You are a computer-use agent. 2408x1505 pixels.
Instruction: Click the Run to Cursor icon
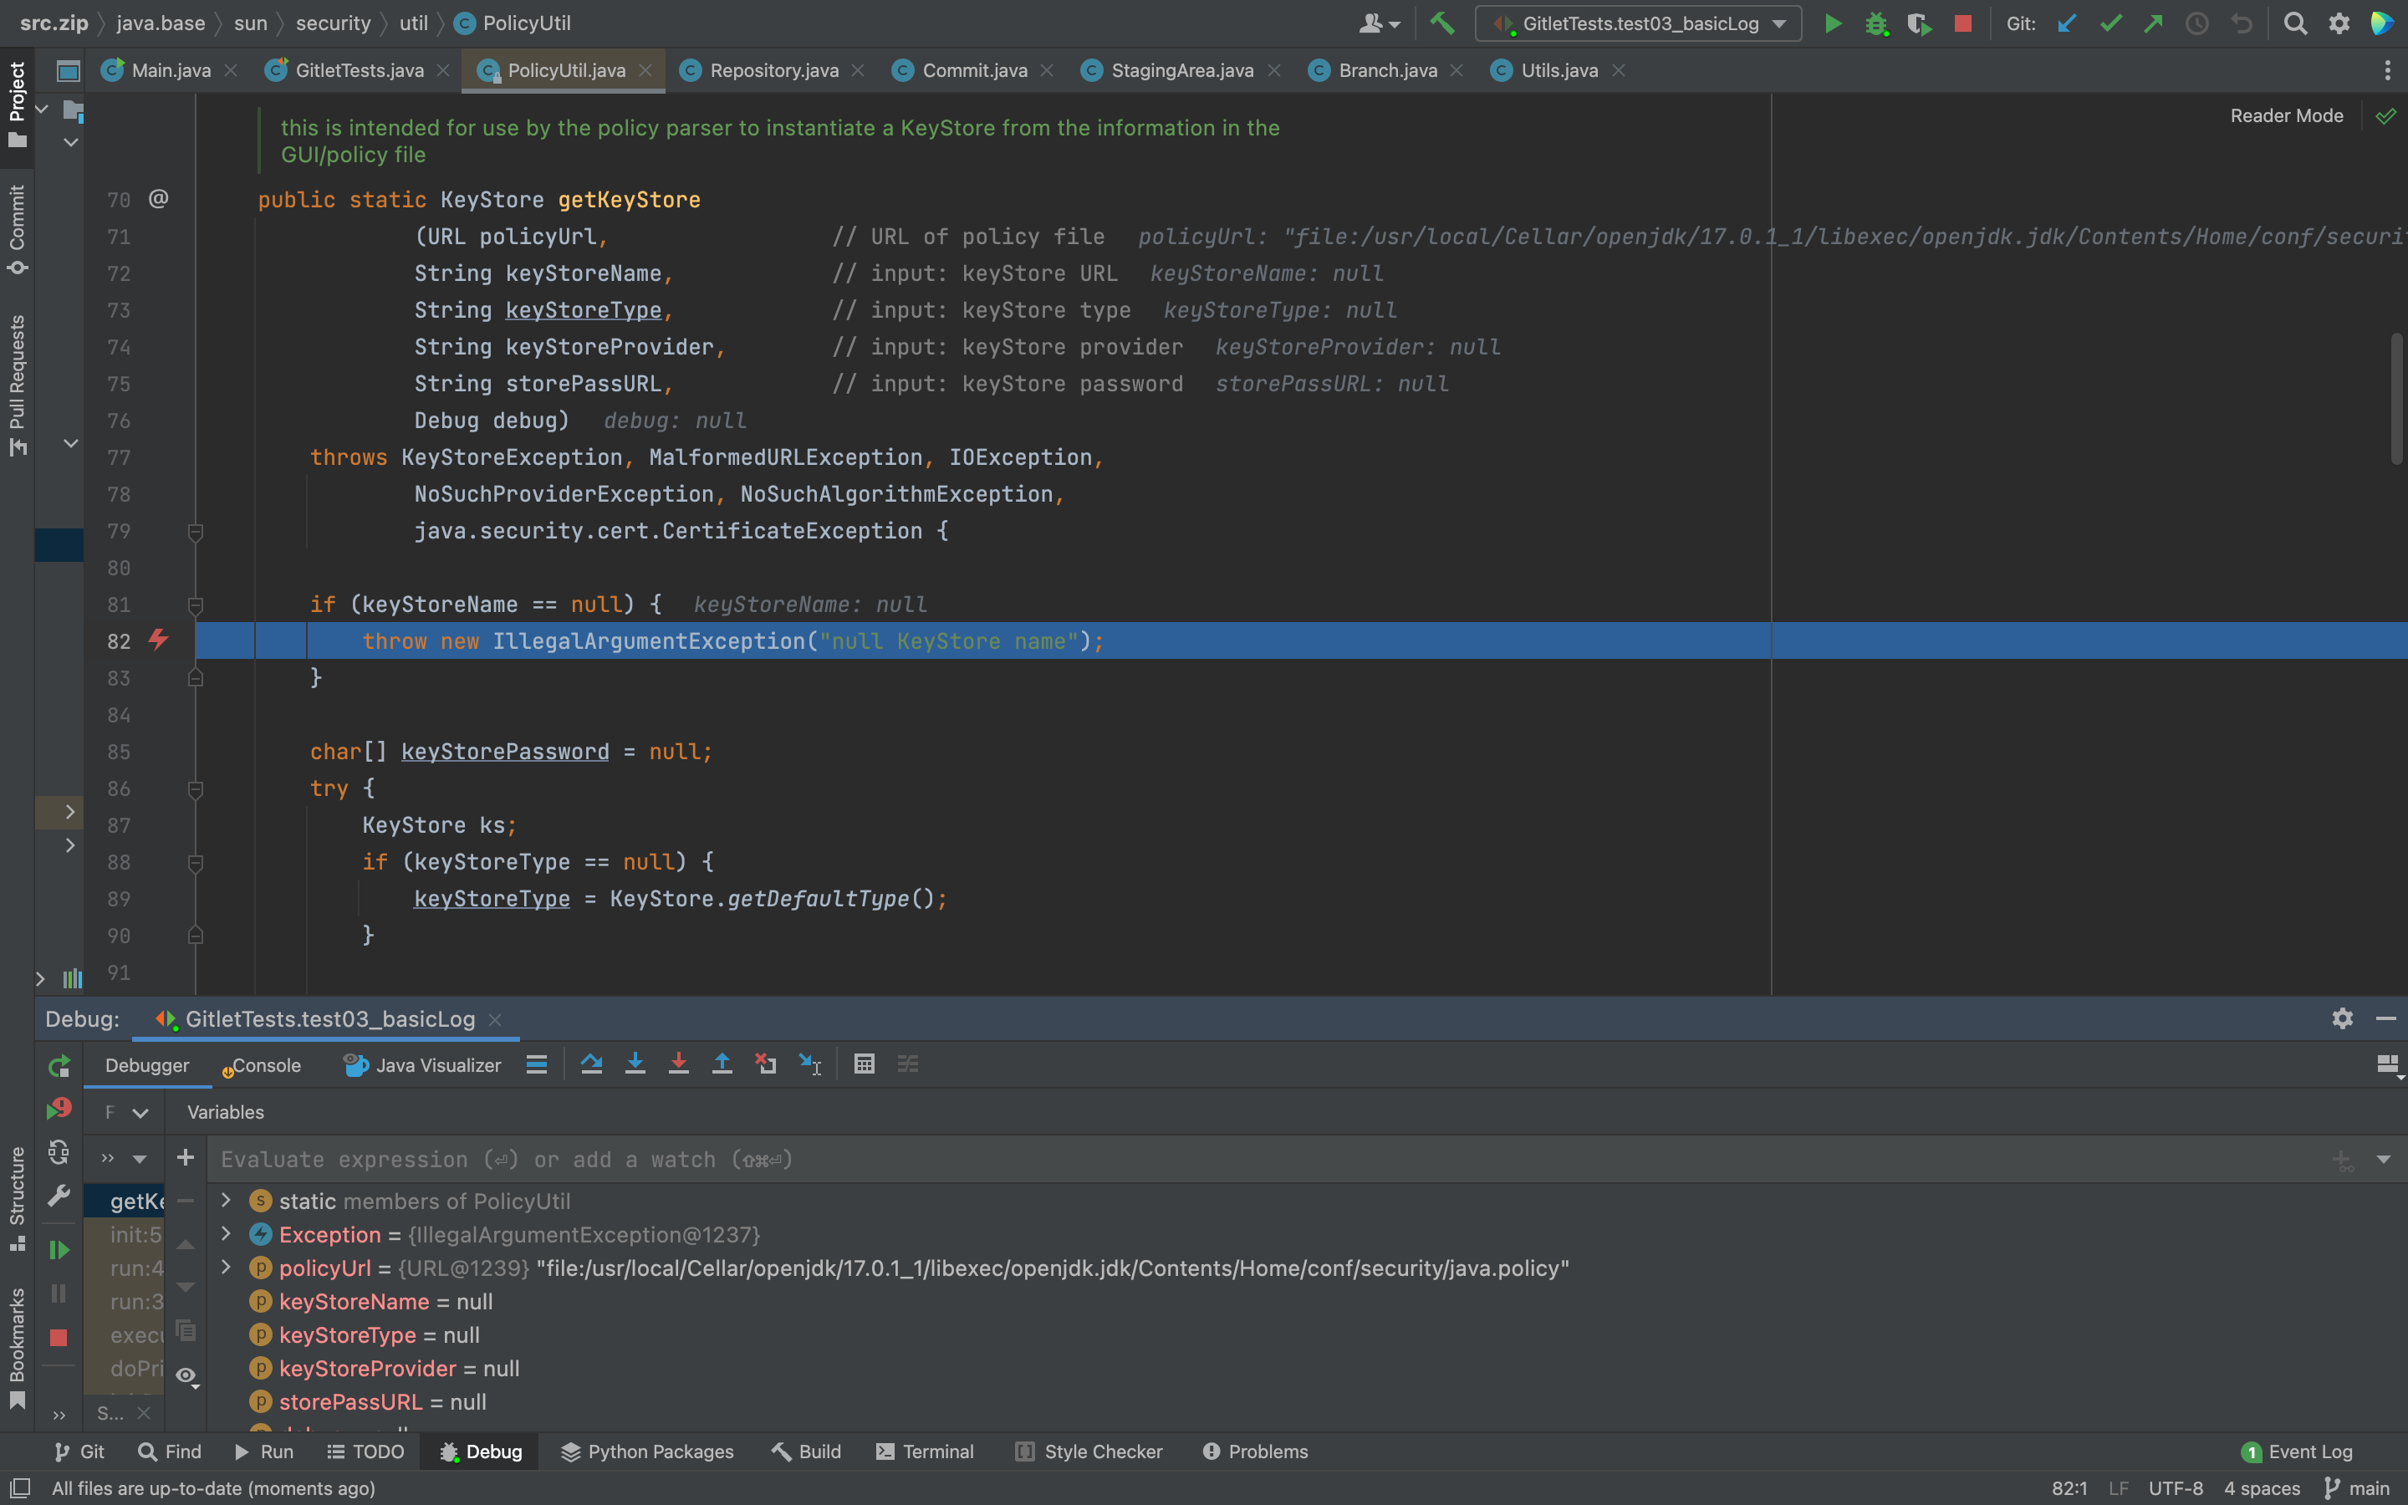pos(810,1064)
